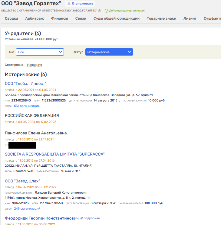Screen dimensions: 221x225
Task: Click director name Лапшов Валерий Константинович
Action: [61, 193]
